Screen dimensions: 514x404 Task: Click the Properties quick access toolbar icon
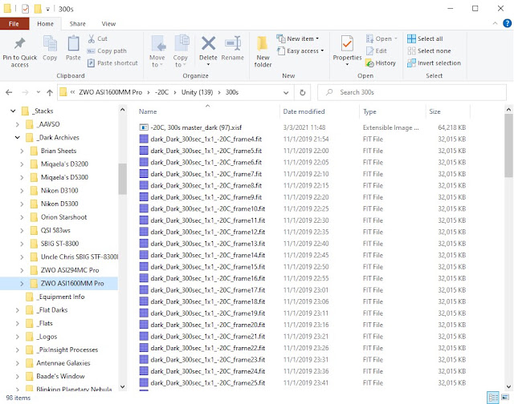pyautogui.click(x=25, y=9)
